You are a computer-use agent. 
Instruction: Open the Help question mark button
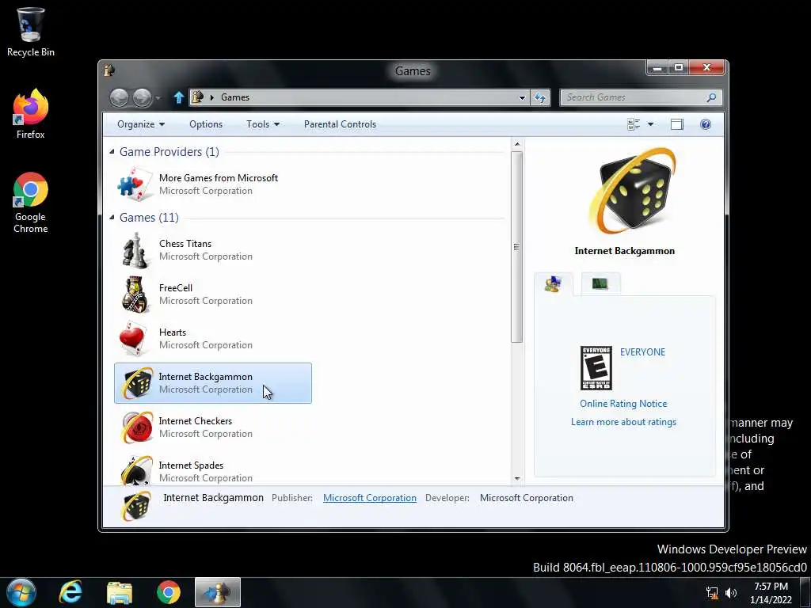pyautogui.click(x=706, y=124)
